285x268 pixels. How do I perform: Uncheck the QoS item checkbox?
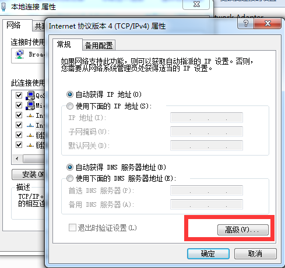(19, 96)
